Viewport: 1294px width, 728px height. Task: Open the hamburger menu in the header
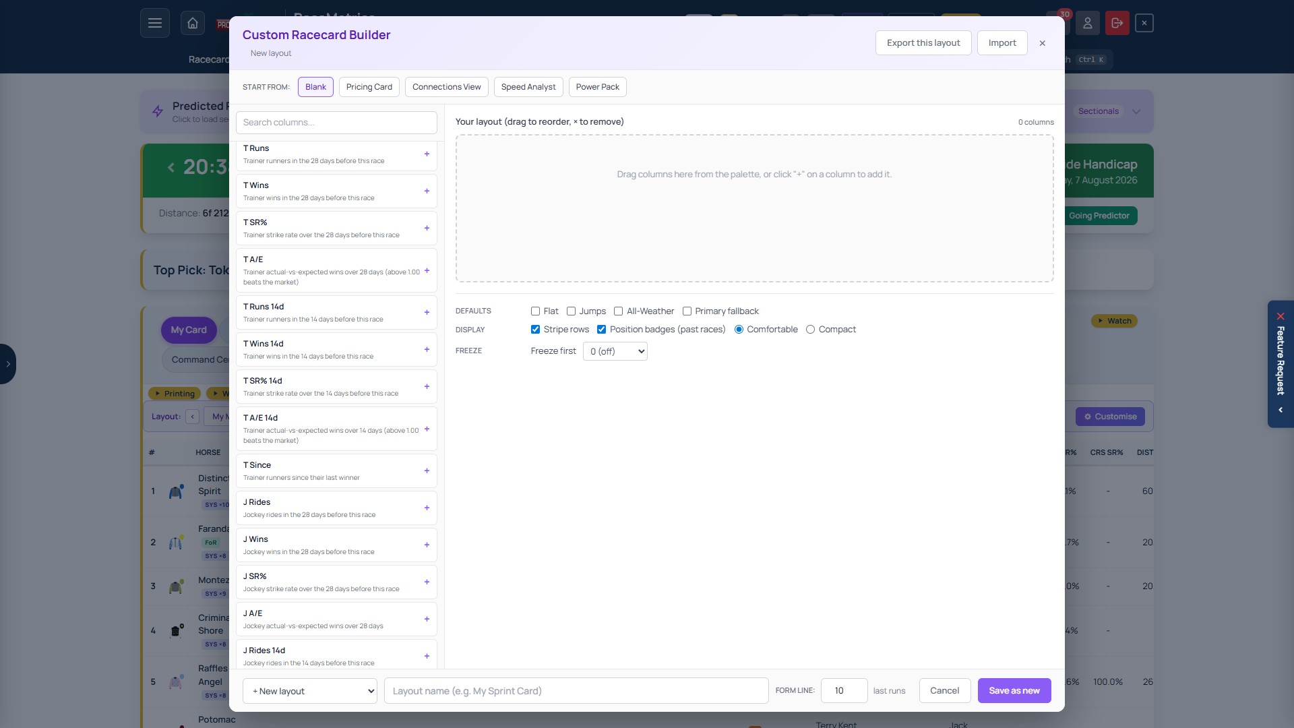(155, 23)
